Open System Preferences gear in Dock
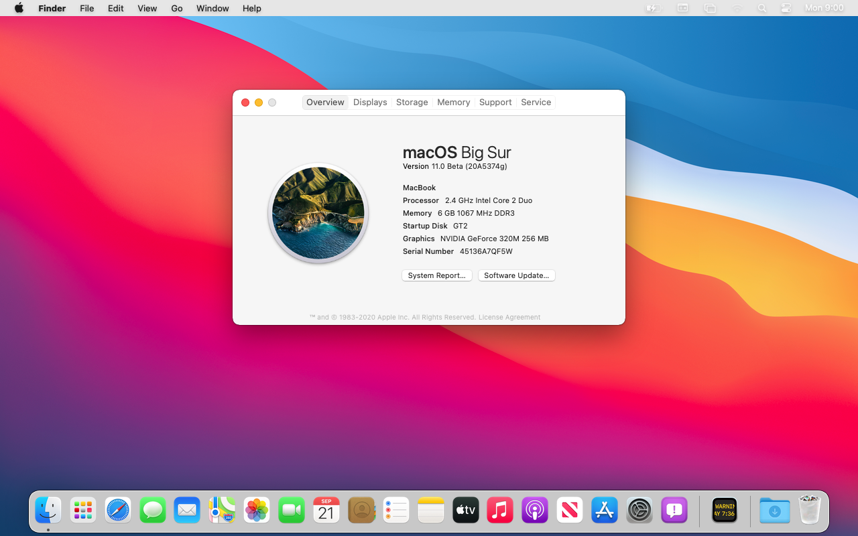858x536 pixels. coord(639,511)
